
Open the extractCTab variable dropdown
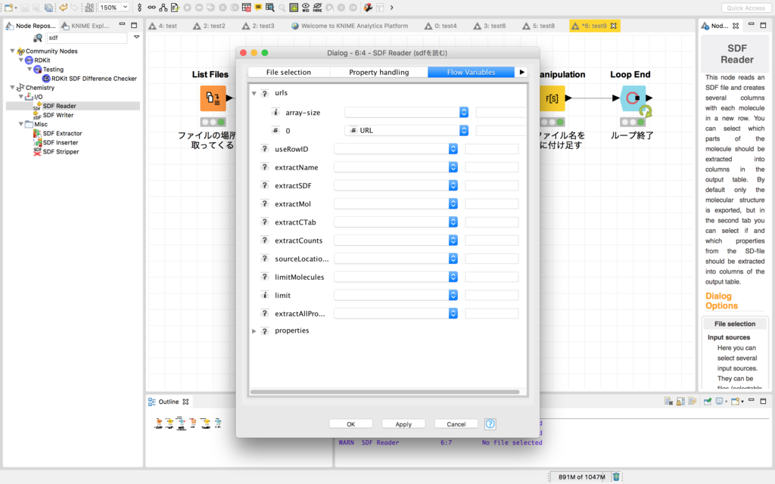453,222
